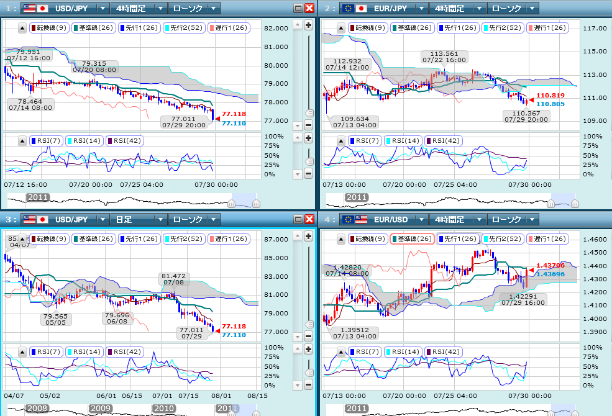The height and width of the screenshot is (416, 612).
Task: Collapse indicator legend in chart 1 price panel
Action: (x=22, y=28)
